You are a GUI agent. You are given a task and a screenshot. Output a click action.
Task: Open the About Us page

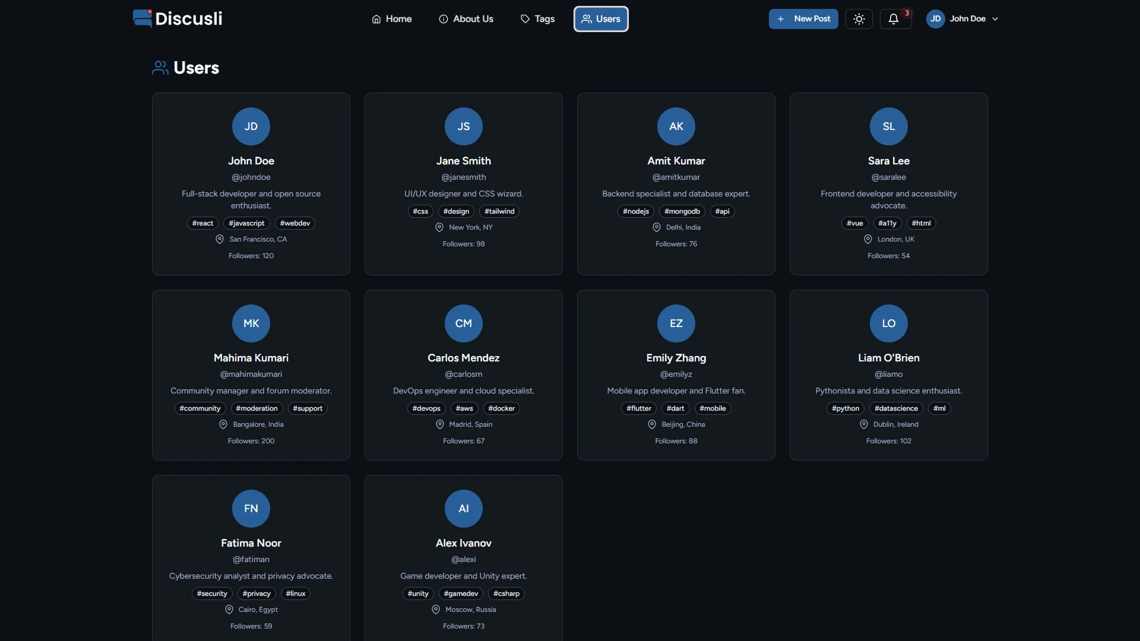coord(466,19)
